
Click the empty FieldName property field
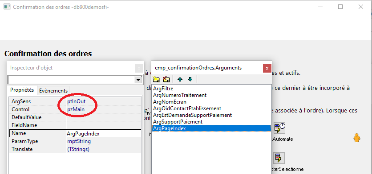click(x=104, y=125)
